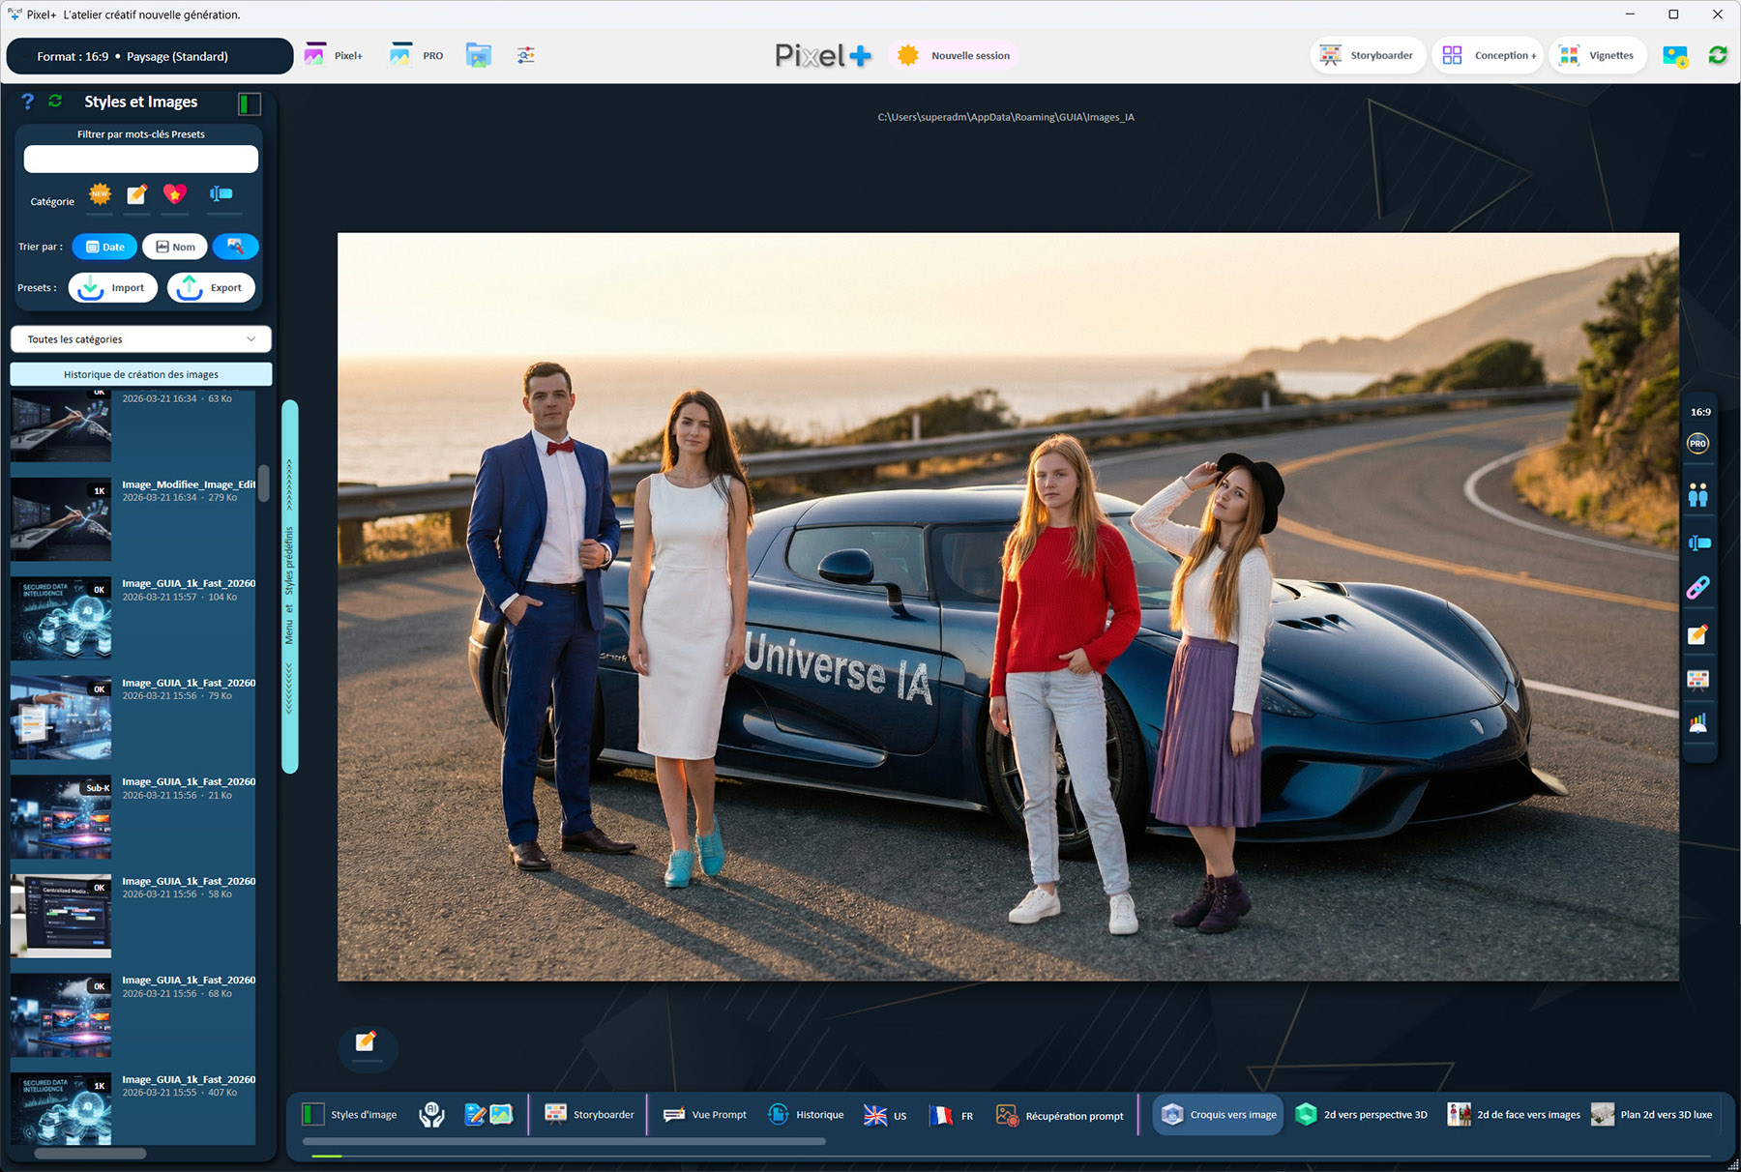Sort presets by Nom

click(175, 247)
